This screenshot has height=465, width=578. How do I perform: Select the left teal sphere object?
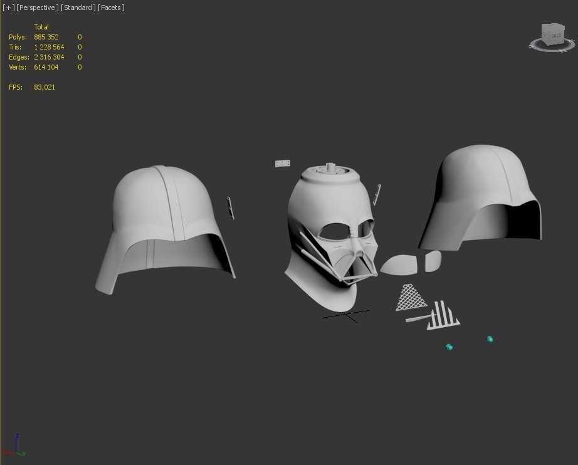click(449, 347)
